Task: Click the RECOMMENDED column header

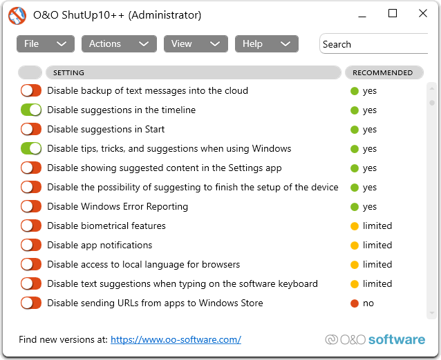Action: coord(384,72)
